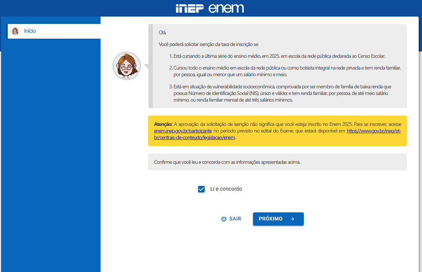This screenshot has height=272, width=422.
Task: Click the gray confirmation instruction panel
Action: [277, 162]
